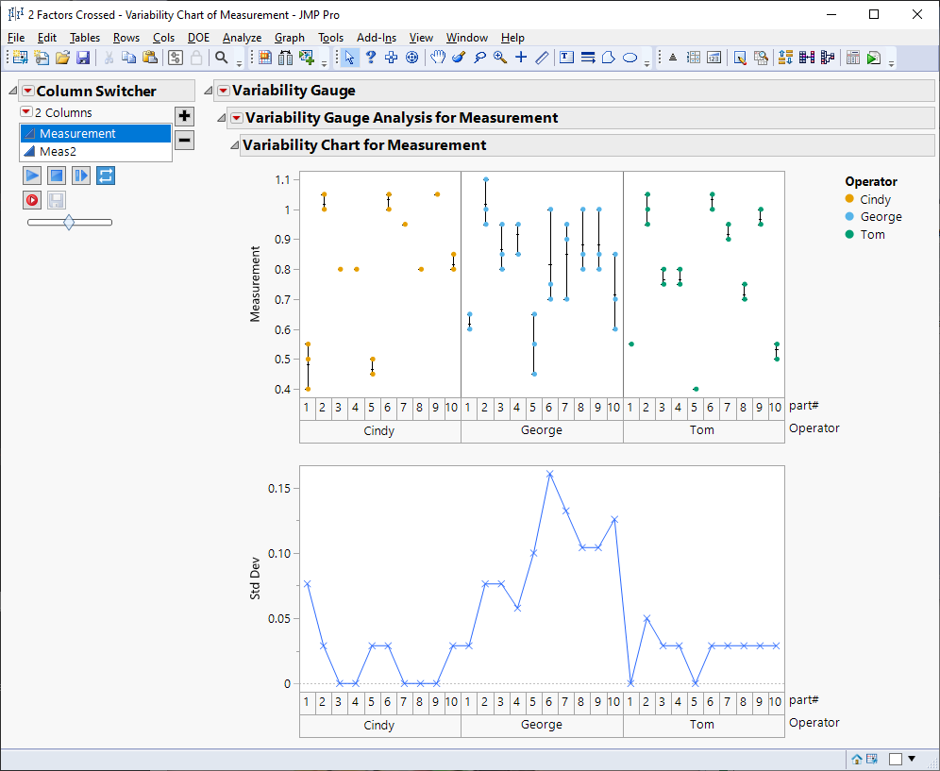Click the red record animation button
Viewport: 940px width, 771px height.
[32, 200]
